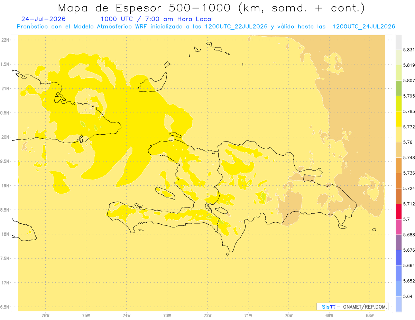This screenshot has width=415, height=320.
Task: Click the legend value 5.64
Action: [408, 296]
